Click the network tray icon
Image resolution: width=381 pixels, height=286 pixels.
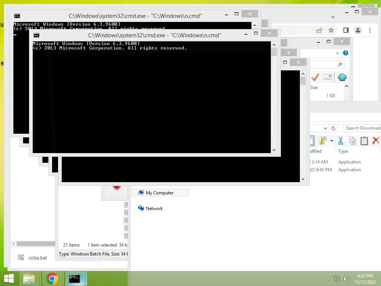tap(337, 279)
